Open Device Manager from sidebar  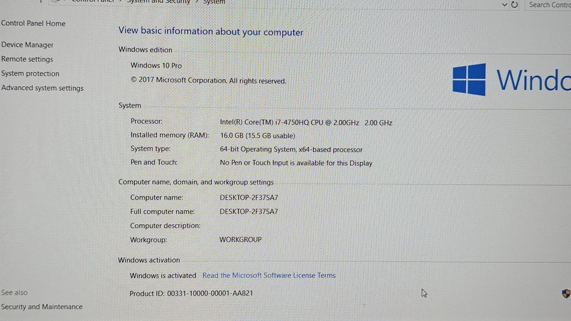click(27, 44)
